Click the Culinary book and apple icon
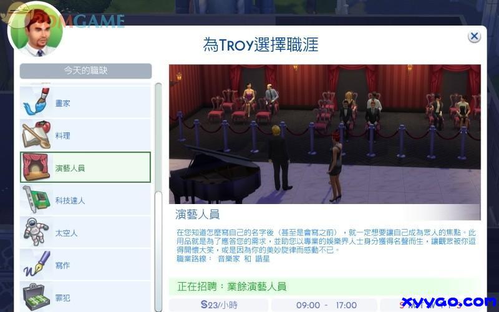This screenshot has width=499, height=312. point(36,134)
